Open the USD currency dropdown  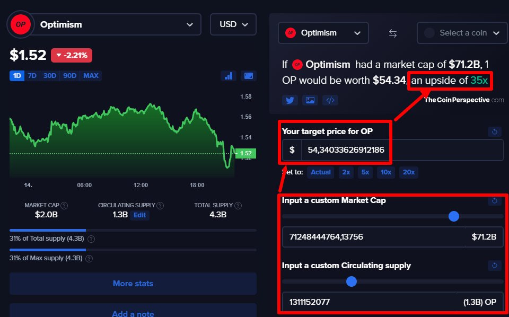tap(233, 24)
